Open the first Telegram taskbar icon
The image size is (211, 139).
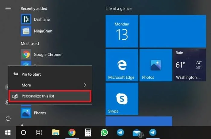120,133
